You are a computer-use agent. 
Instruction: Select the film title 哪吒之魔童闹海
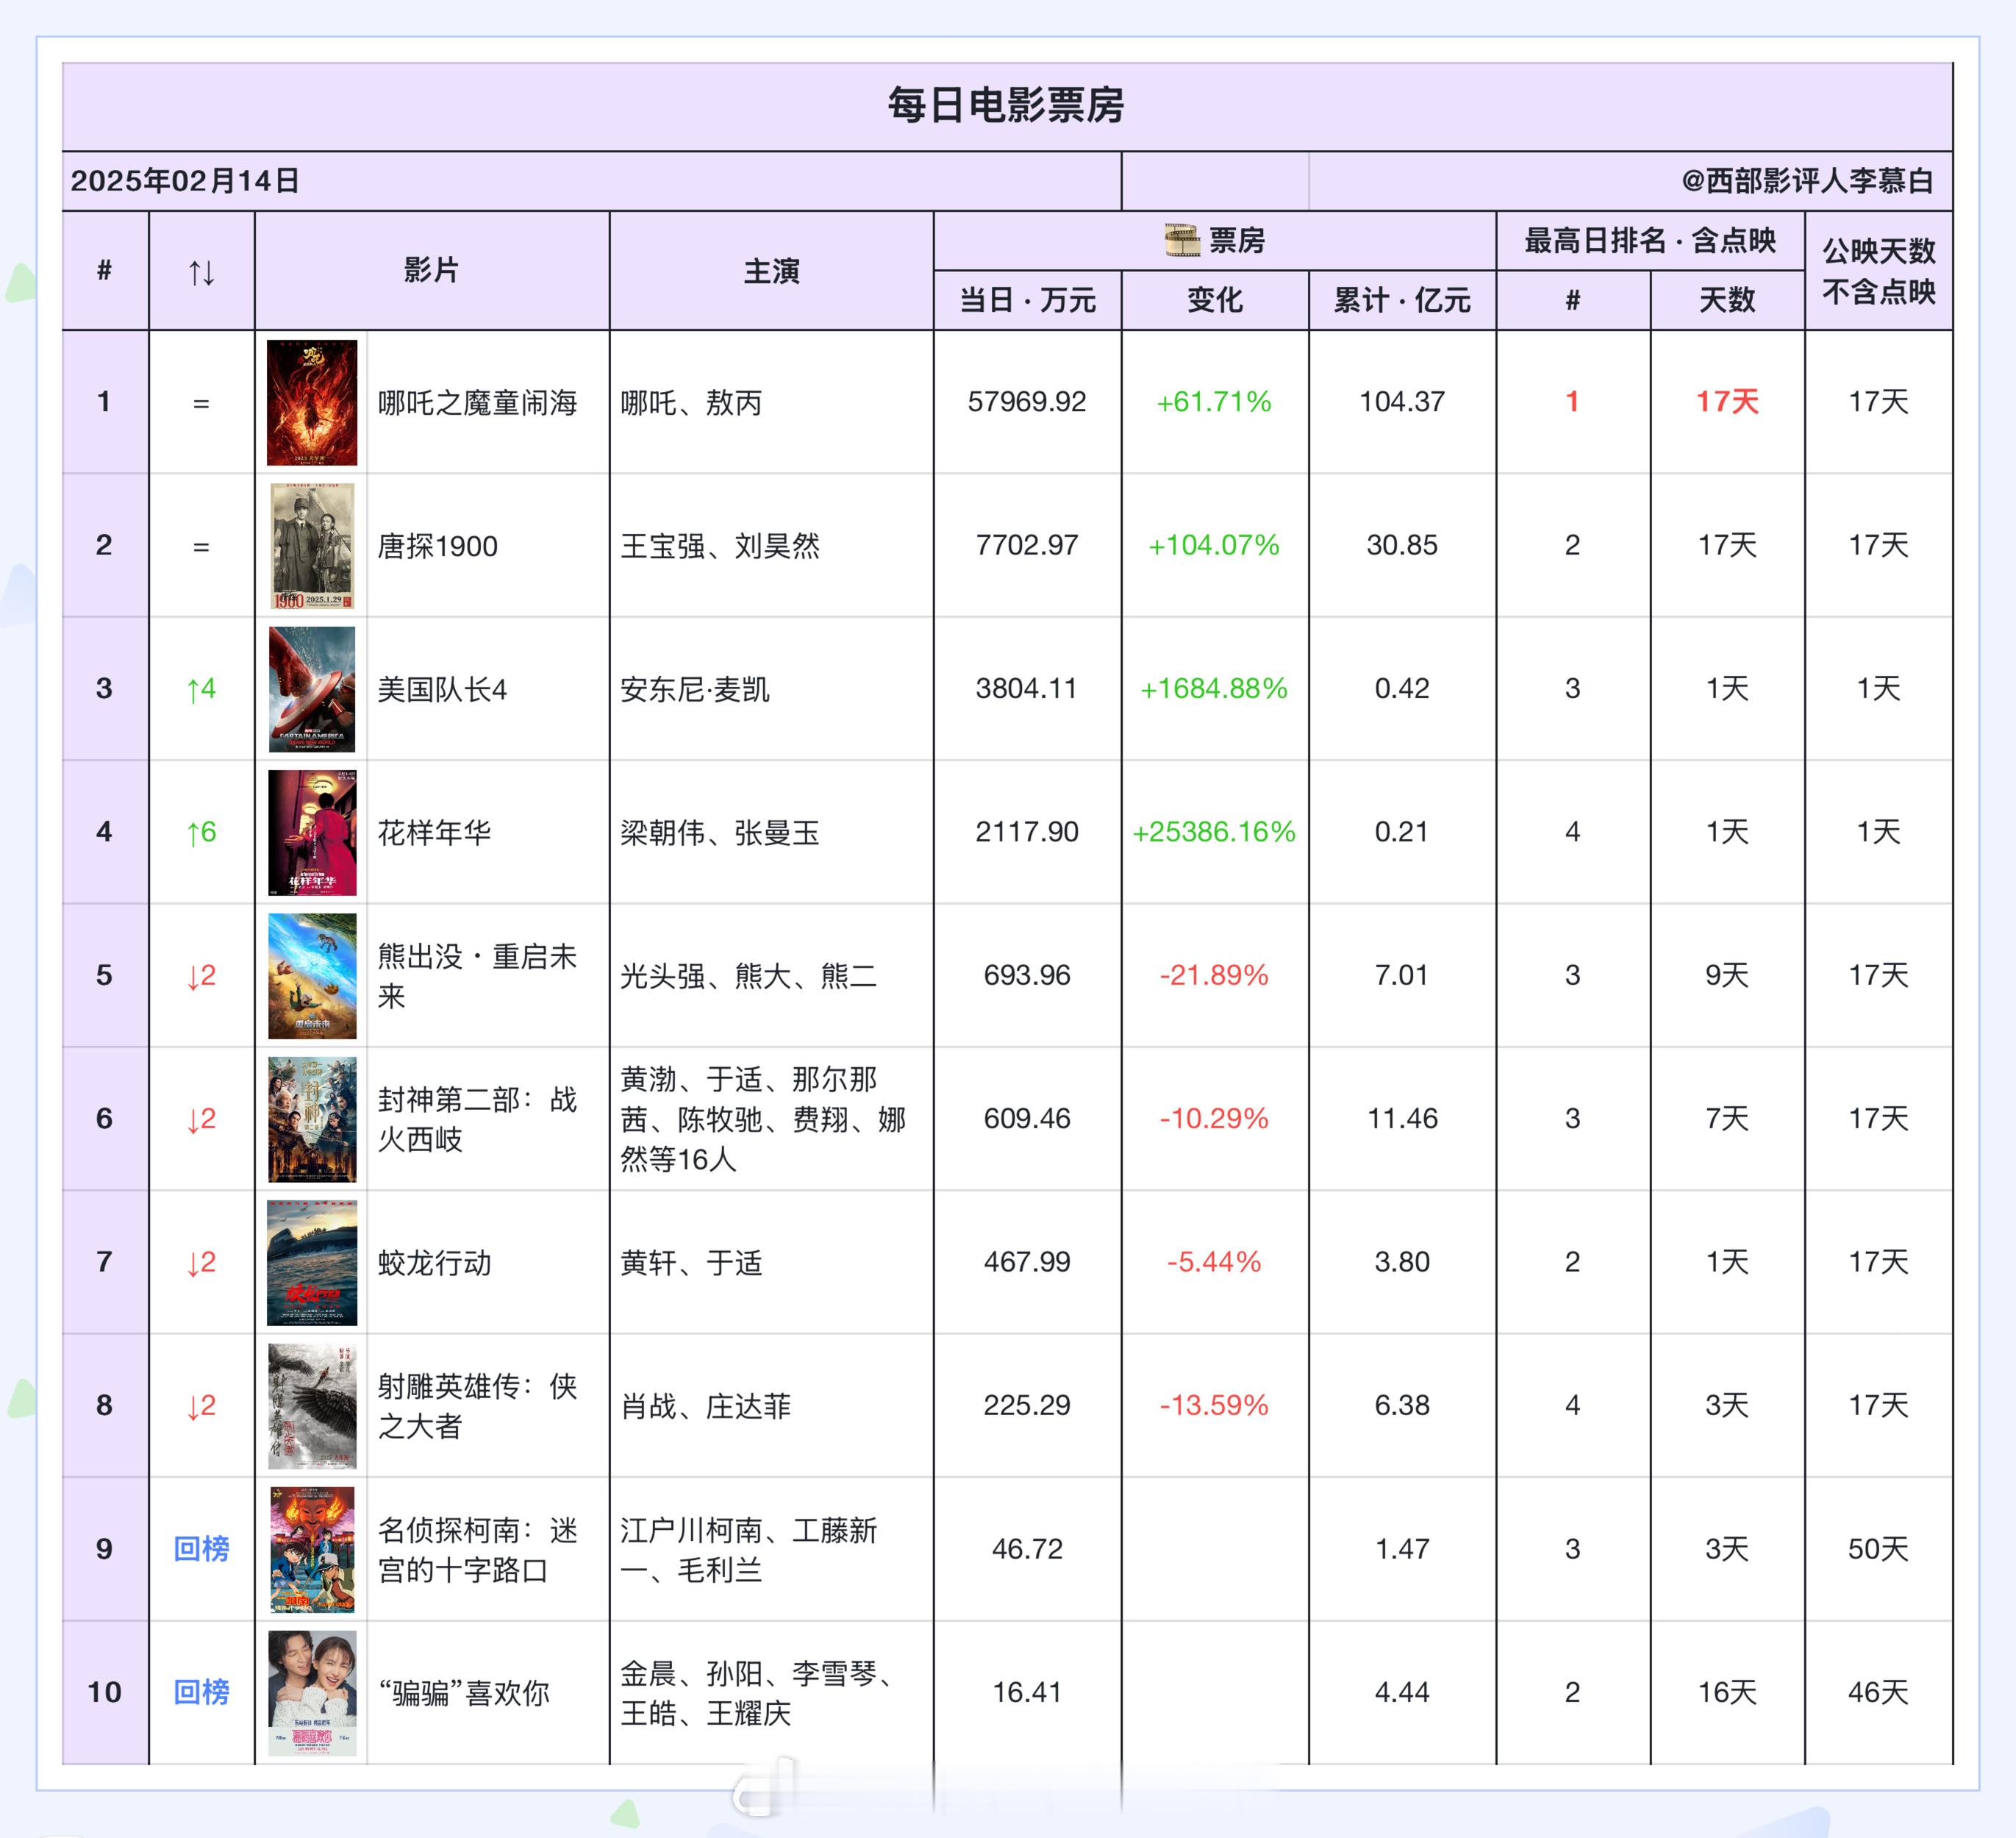(477, 403)
